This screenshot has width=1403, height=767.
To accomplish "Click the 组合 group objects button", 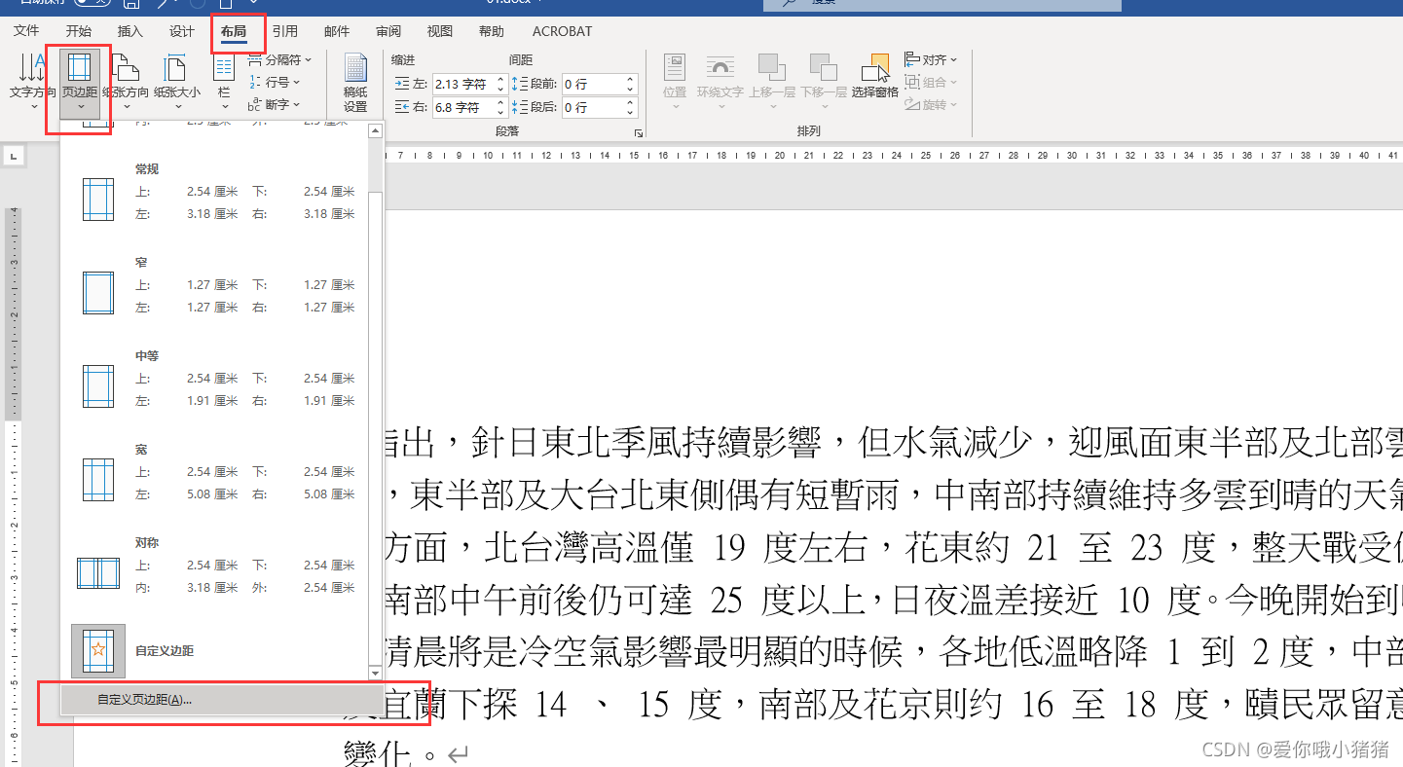I will click(931, 82).
